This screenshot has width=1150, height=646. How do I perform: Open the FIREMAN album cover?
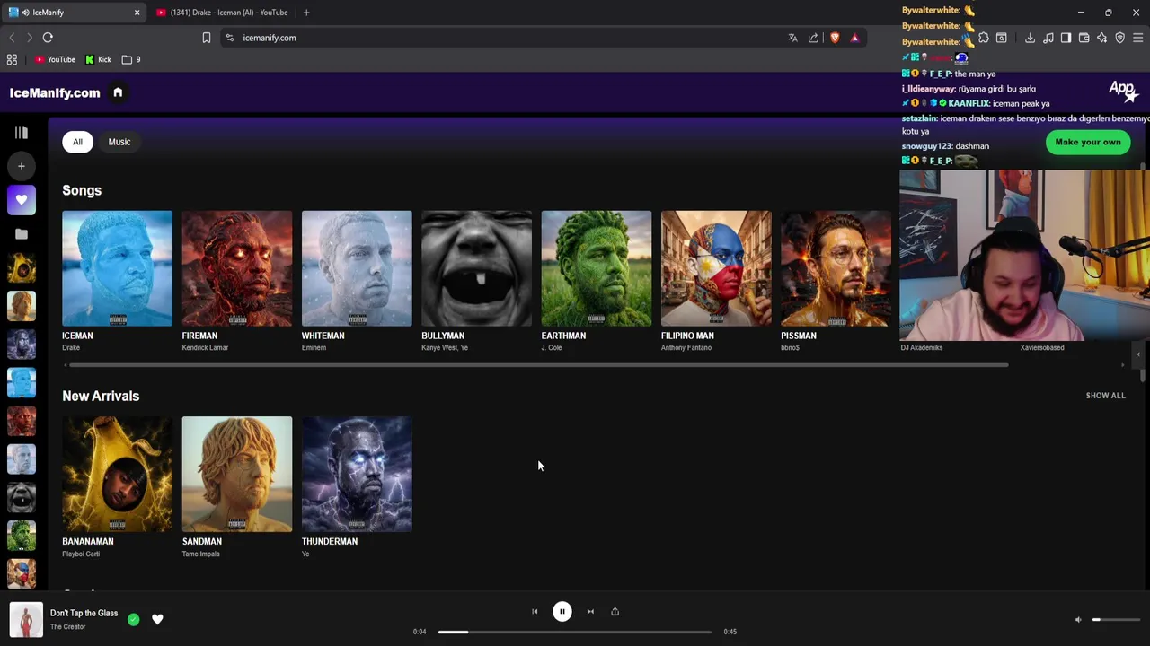pyautogui.click(x=237, y=268)
